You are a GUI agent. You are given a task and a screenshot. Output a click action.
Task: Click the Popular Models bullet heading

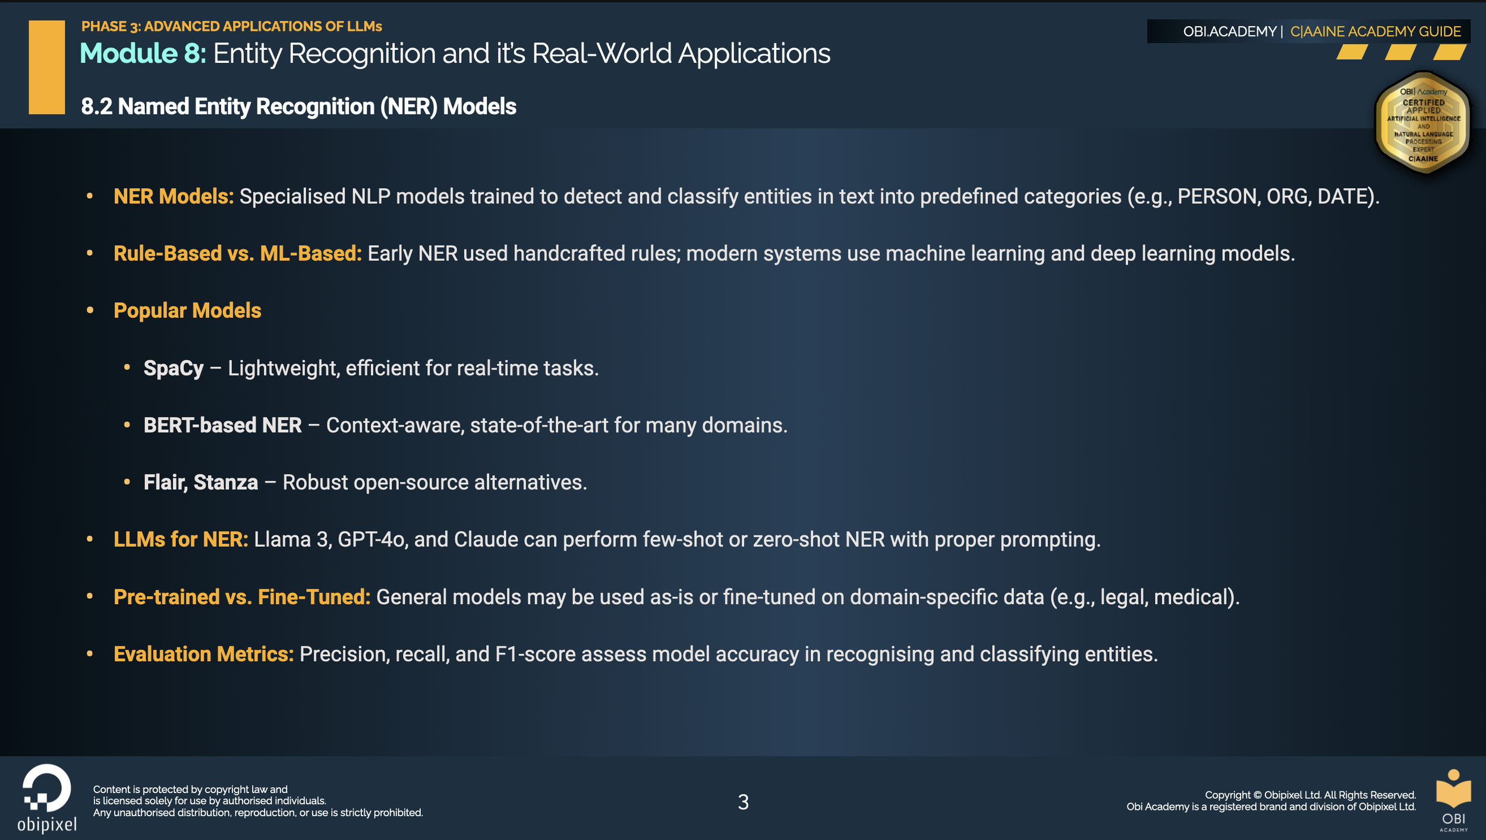[x=187, y=310]
